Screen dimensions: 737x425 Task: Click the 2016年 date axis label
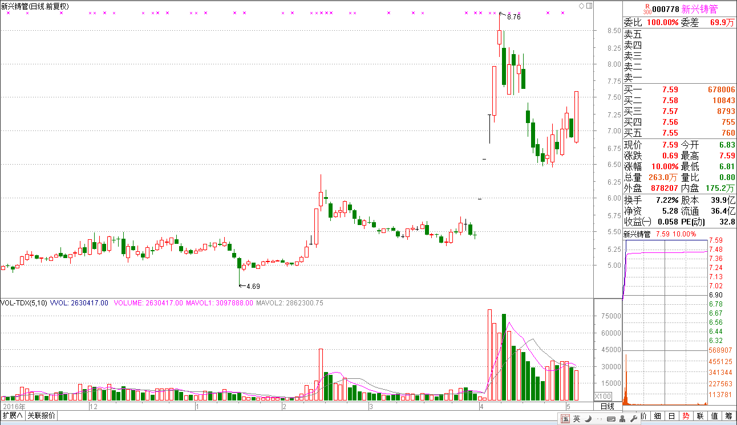tap(15, 407)
